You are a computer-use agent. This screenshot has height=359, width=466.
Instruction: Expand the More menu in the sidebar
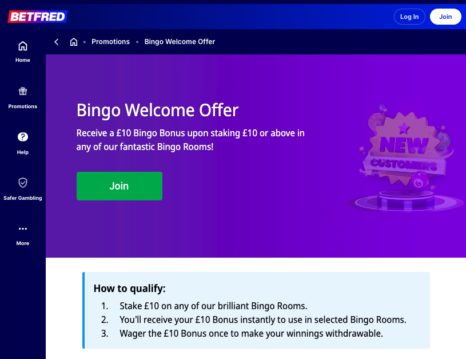point(22,243)
